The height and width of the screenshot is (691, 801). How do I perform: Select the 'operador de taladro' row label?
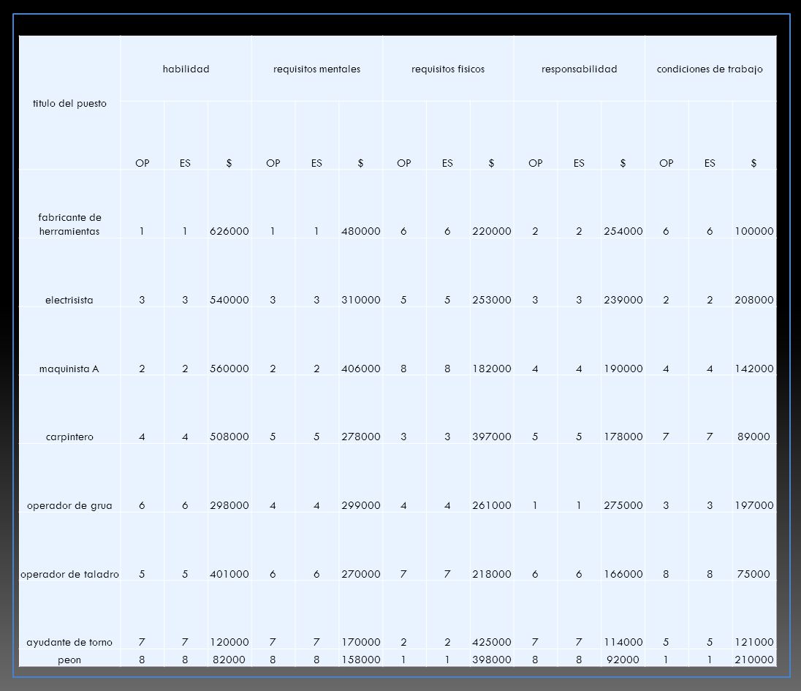pos(69,574)
